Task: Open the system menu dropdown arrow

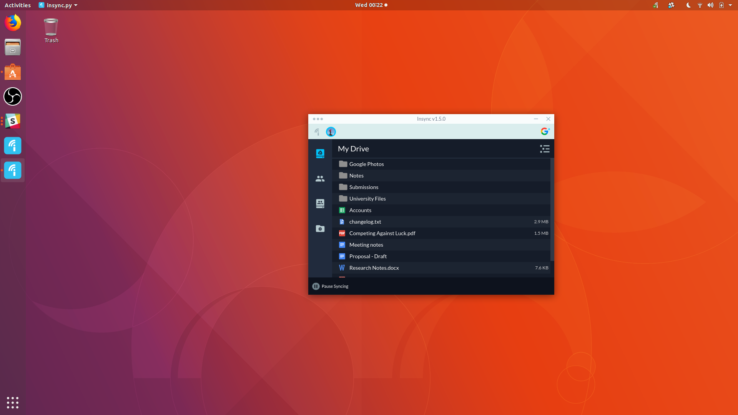Action: coord(730,5)
